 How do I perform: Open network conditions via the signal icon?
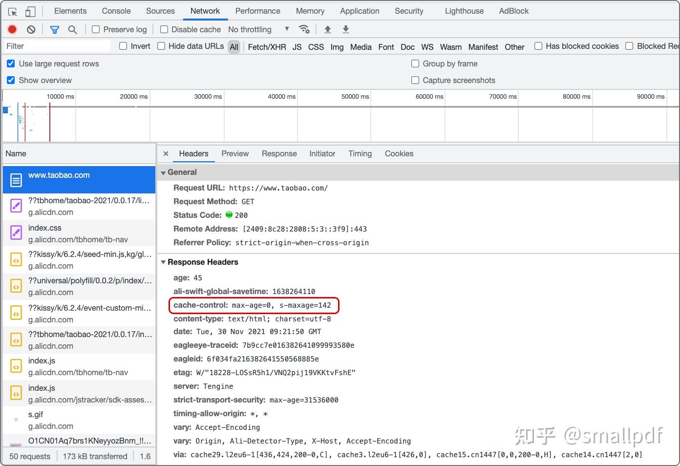[305, 29]
